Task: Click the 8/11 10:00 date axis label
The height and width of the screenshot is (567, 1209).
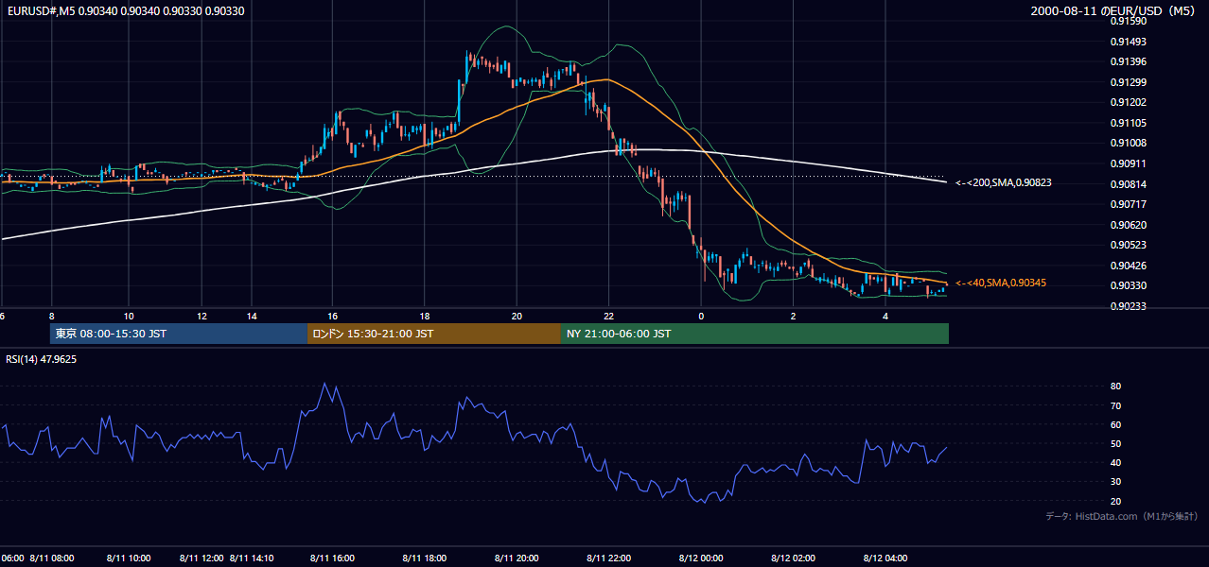Action: [x=128, y=558]
